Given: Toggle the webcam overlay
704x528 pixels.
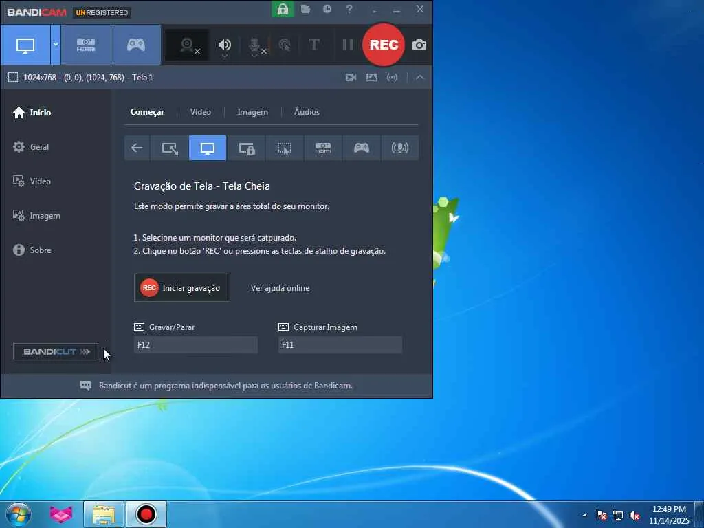Looking at the screenshot, I should click(187, 45).
